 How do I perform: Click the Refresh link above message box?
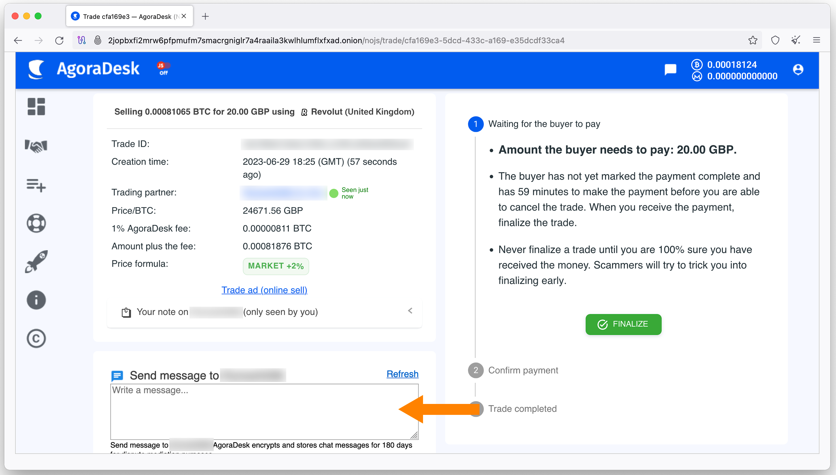402,374
